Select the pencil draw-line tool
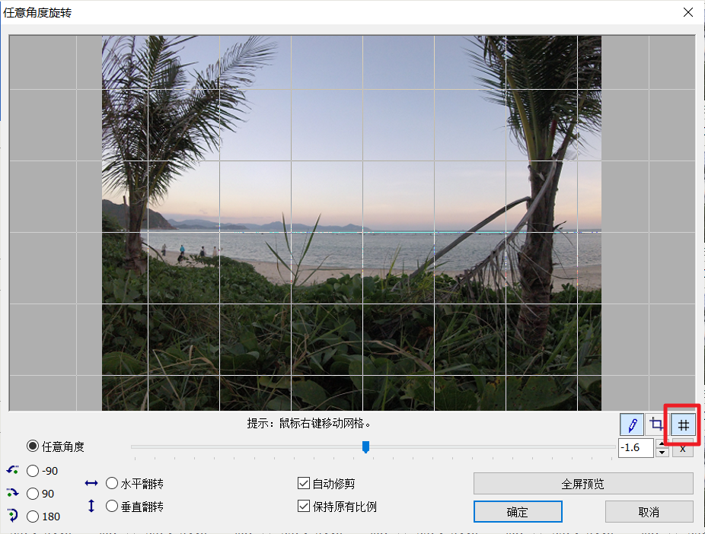The width and height of the screenshot is (705, 534). [633, 425]
